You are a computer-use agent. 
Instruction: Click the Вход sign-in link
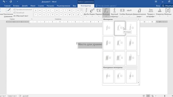158,6
